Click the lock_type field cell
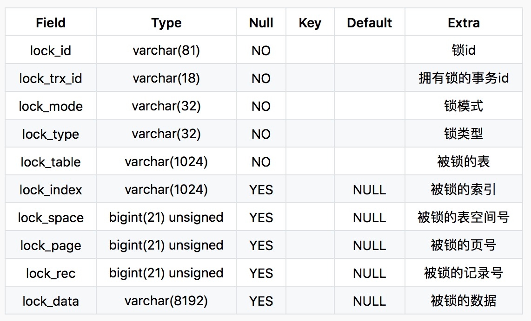 coord(51,134)
